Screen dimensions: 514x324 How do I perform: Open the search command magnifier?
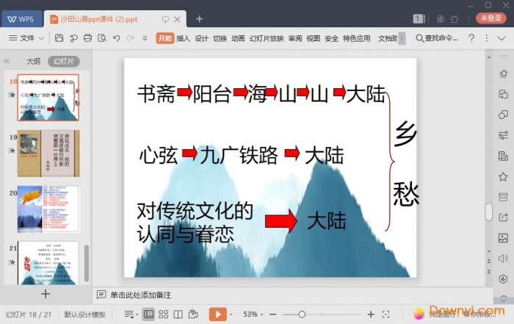click(419, 38)
